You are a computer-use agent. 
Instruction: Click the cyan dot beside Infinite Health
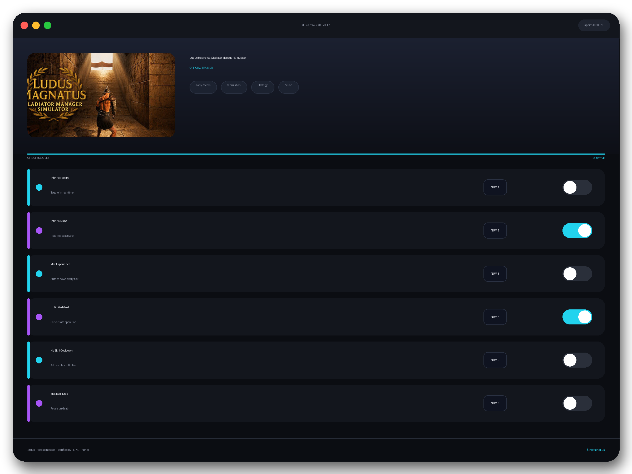(39, 187)
